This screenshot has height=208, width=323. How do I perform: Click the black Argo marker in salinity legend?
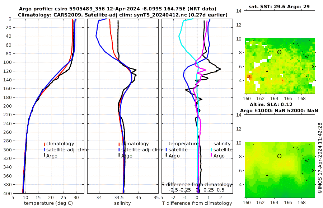pos(119,156)
